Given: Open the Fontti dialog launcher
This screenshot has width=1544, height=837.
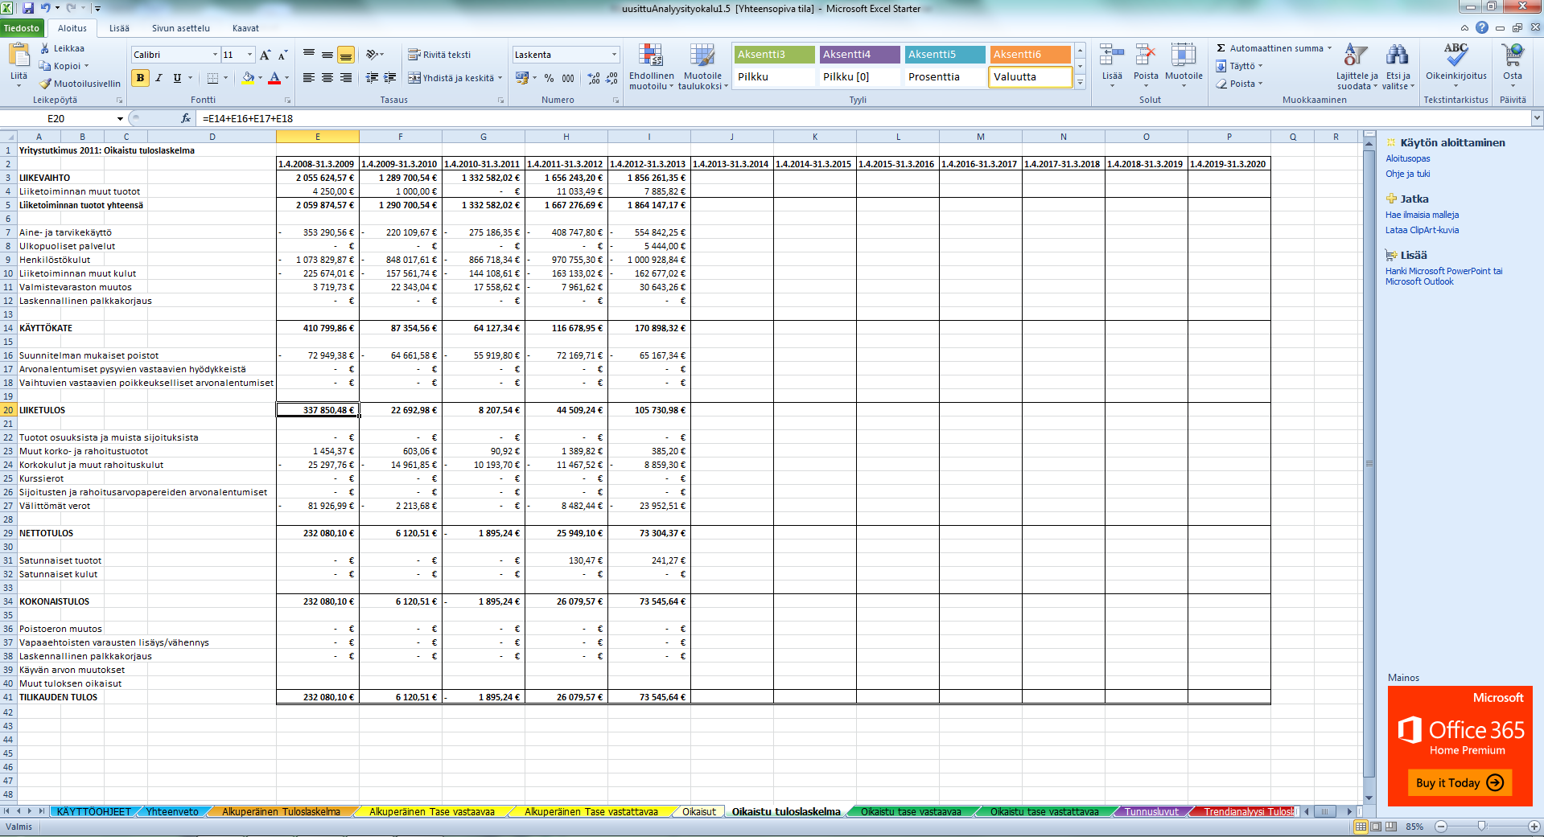Looking at the screenshot, I should pos(287,101).
